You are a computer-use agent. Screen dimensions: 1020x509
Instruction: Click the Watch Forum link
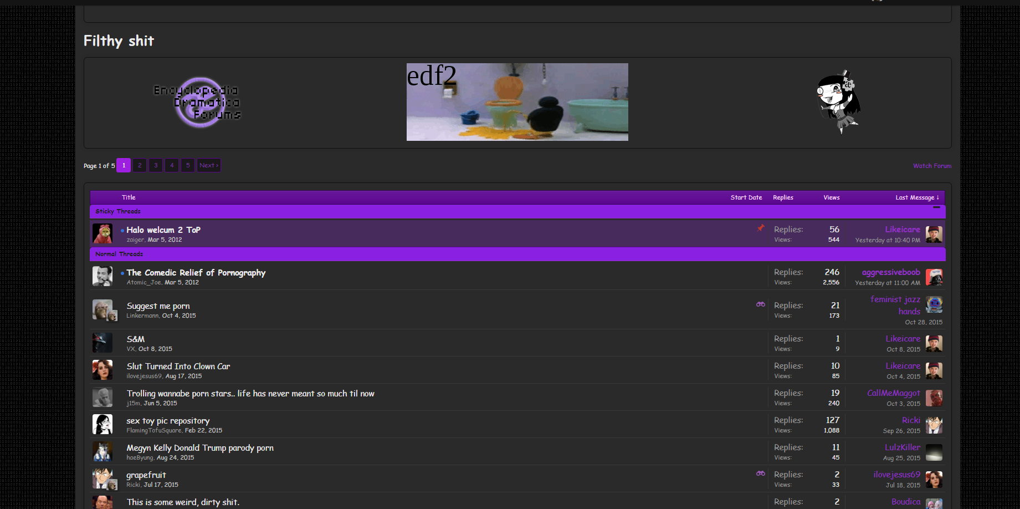coord(932,166)
